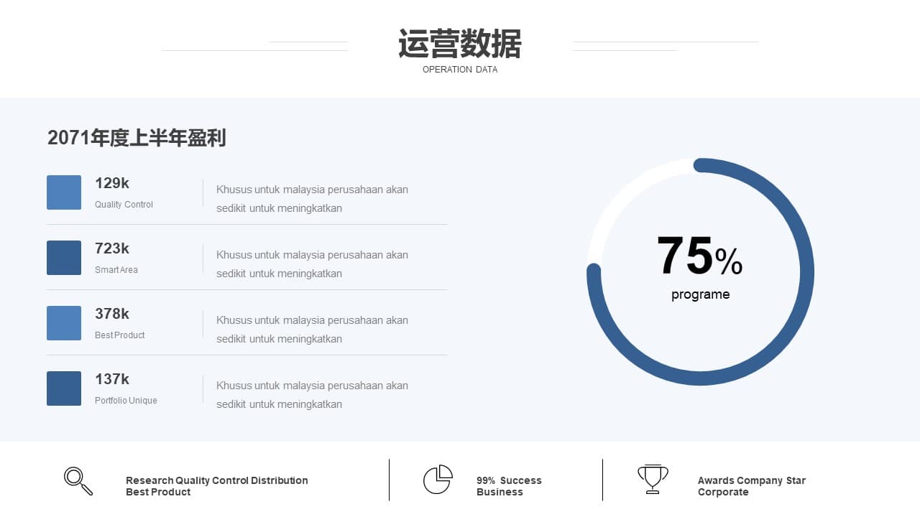Click Research Quality Control Distribution text
This screenshot has width=920, height=517.
[217, 486]
